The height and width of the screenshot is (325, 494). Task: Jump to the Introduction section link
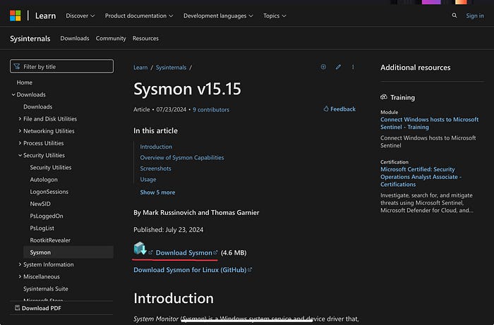point(156,147)
